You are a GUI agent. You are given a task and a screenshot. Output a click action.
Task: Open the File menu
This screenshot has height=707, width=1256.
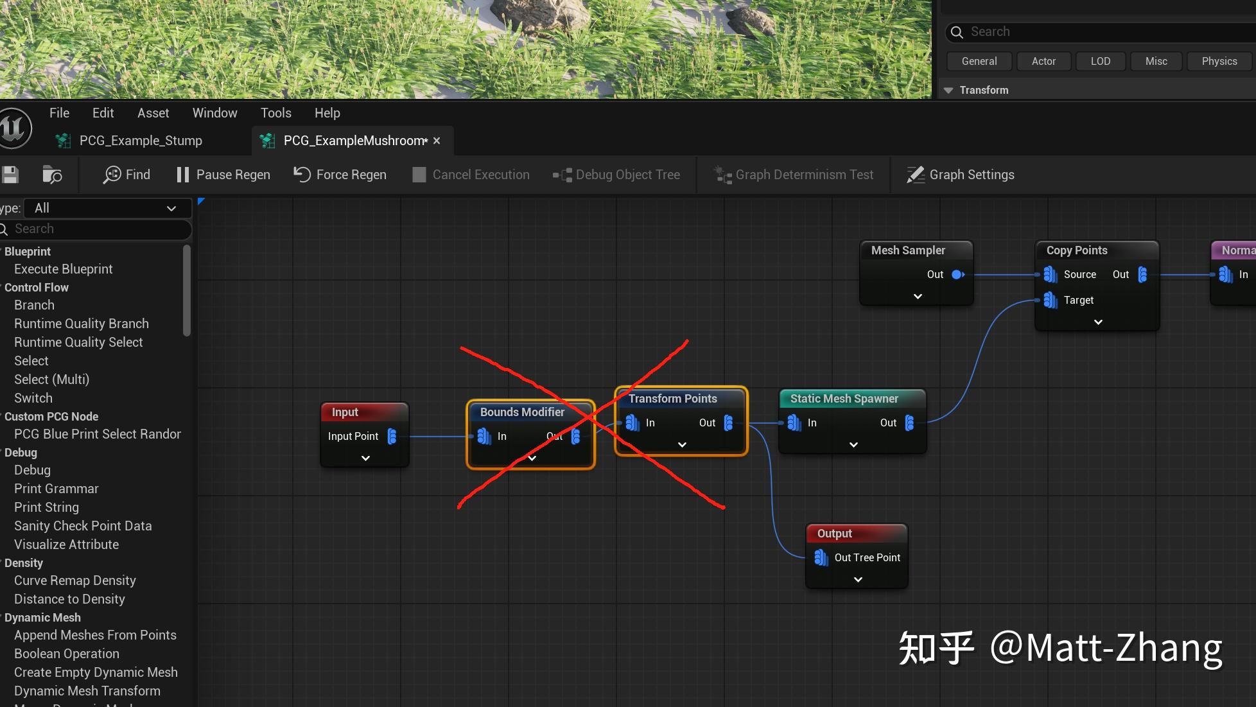pos(59,113)
